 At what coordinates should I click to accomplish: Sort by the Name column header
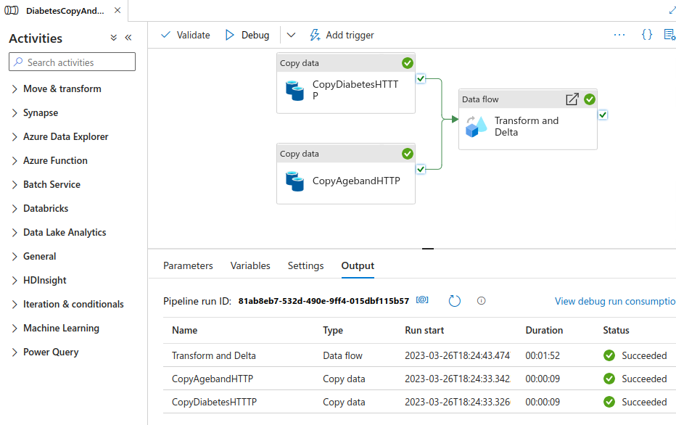pyautogui.click(x=184, y=330)
